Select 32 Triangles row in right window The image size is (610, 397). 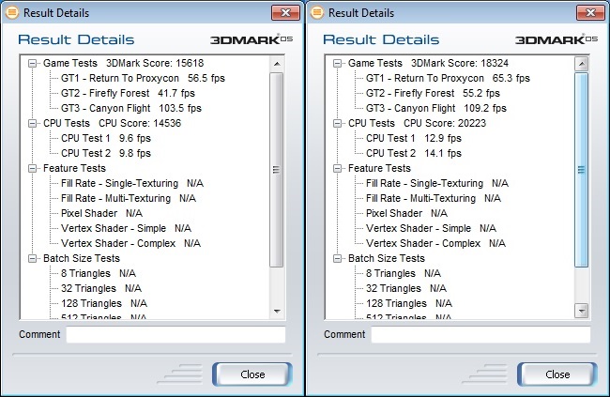click(x=406, y=288)
